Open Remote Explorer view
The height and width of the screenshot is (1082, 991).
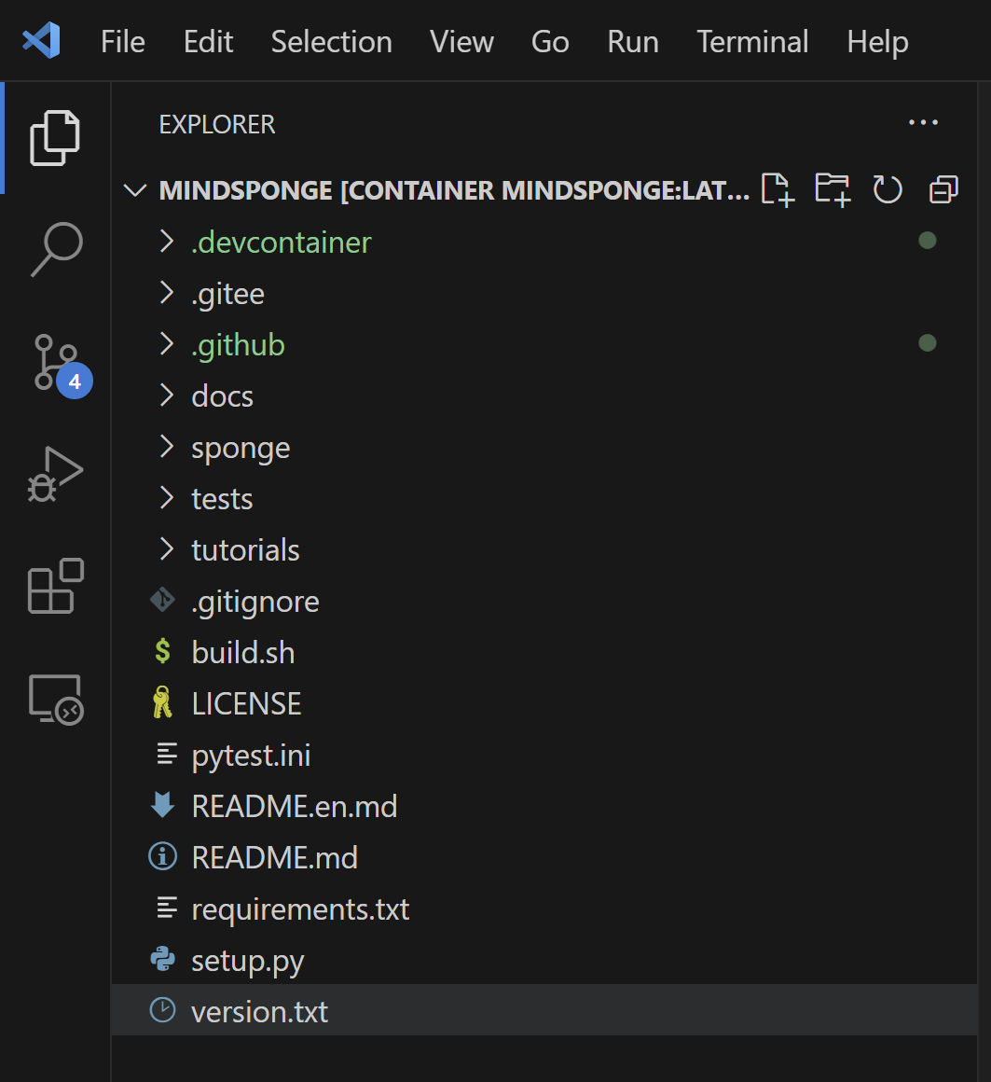(x=56, y=700)
